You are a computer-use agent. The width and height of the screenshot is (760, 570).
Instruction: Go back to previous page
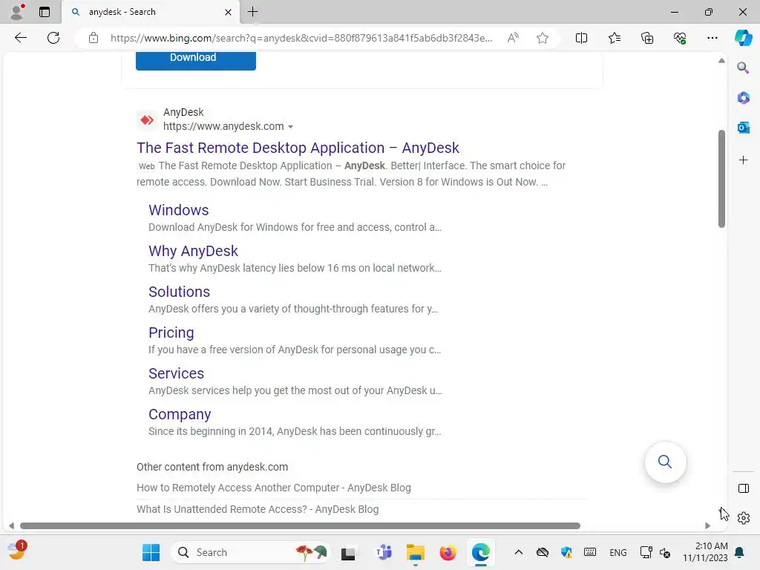[20, 38]
